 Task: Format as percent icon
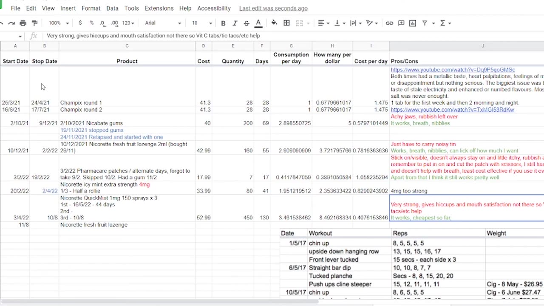91,23
